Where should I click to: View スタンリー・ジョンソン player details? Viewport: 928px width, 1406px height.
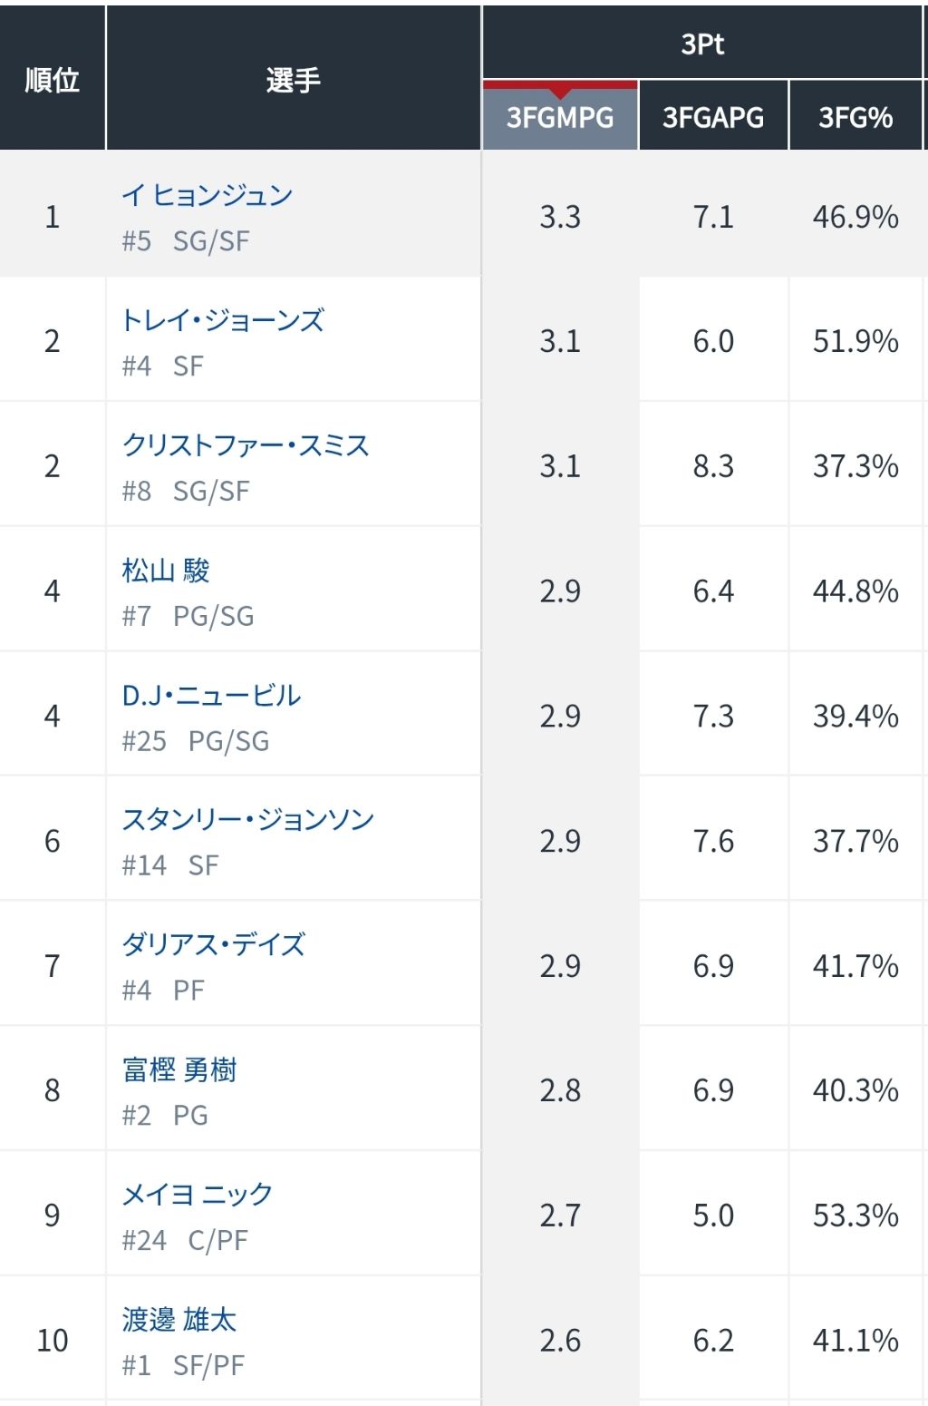coord(248,820)
